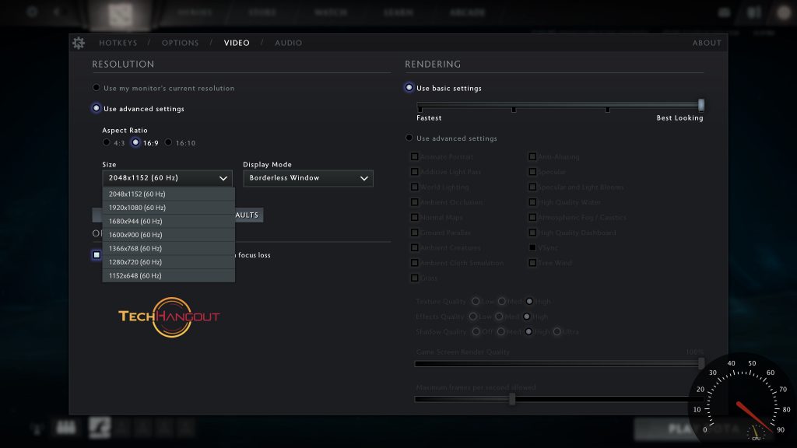Click the Game Screen Render Quality slider
797x448 pixels.
coord(557,364)
